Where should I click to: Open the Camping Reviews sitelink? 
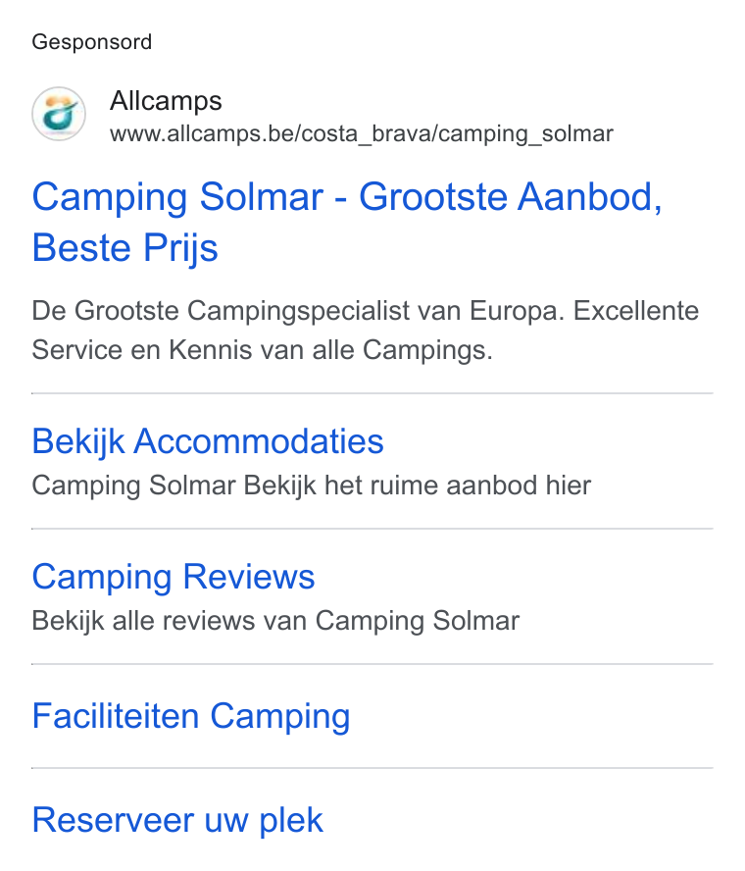174,577
